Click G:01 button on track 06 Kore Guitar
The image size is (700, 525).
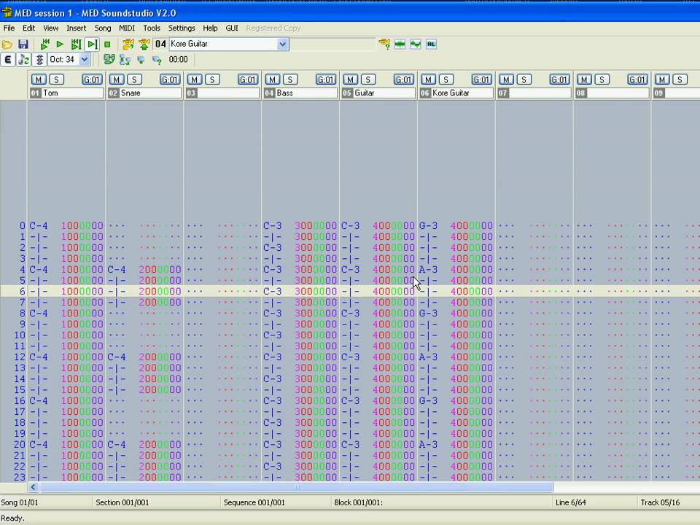(482, 79)
